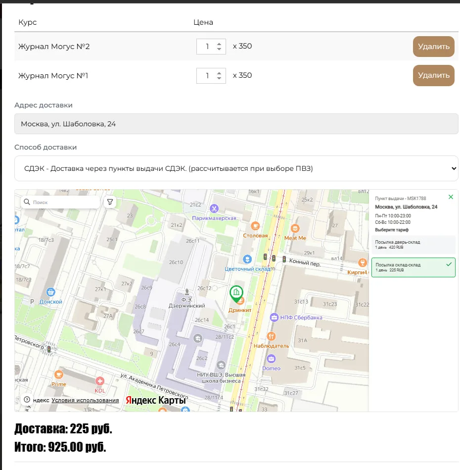The image size is (460, 470).
Task: Open the map filter funnel icon
Action: click(110, 202)
